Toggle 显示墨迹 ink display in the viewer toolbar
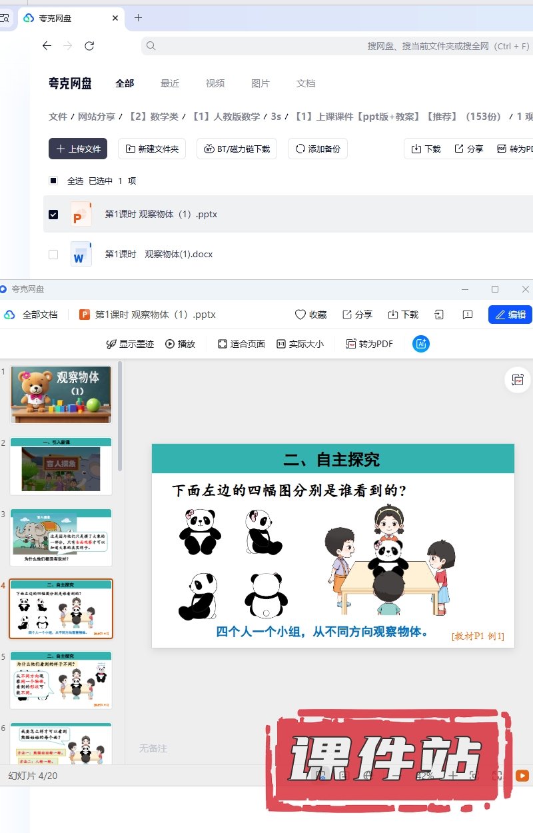Viewport: 533px width, 833px height. pyautogui.click(x=130, y=344)
